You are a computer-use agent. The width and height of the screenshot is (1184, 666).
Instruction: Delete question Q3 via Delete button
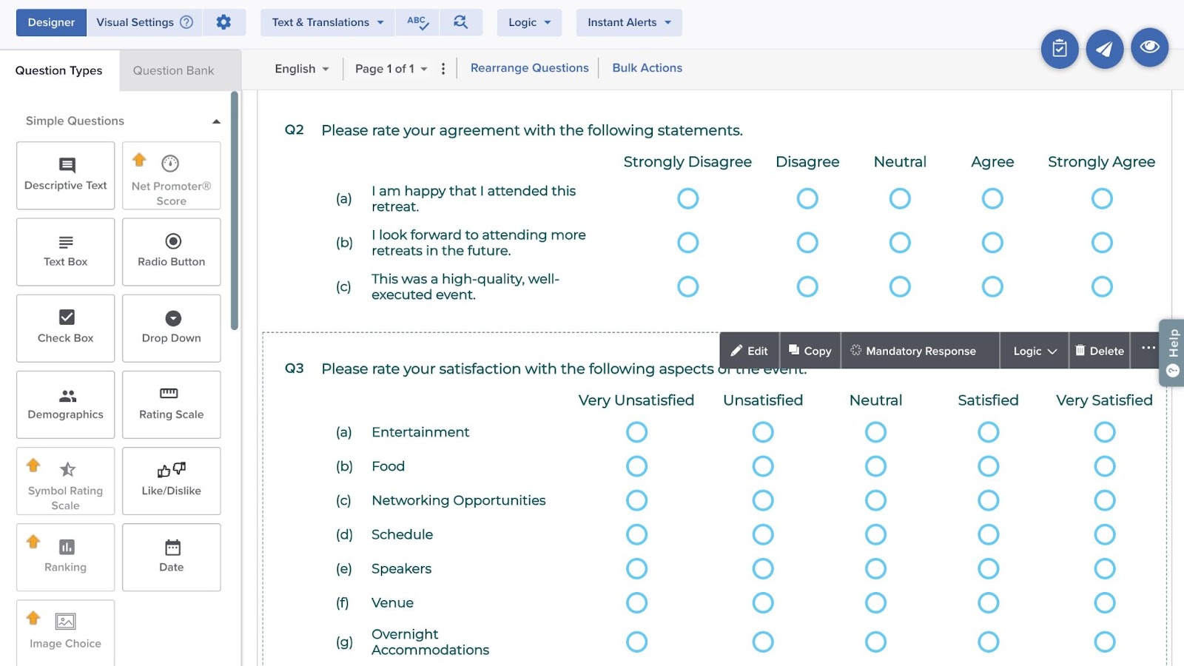click(x=1099, y=351)
